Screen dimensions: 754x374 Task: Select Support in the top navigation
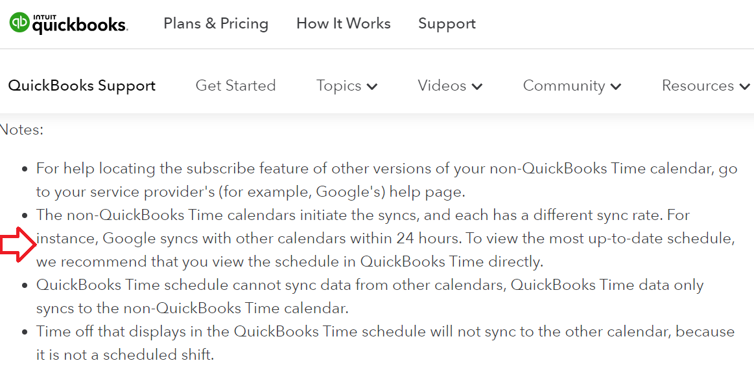click(447, 24)
